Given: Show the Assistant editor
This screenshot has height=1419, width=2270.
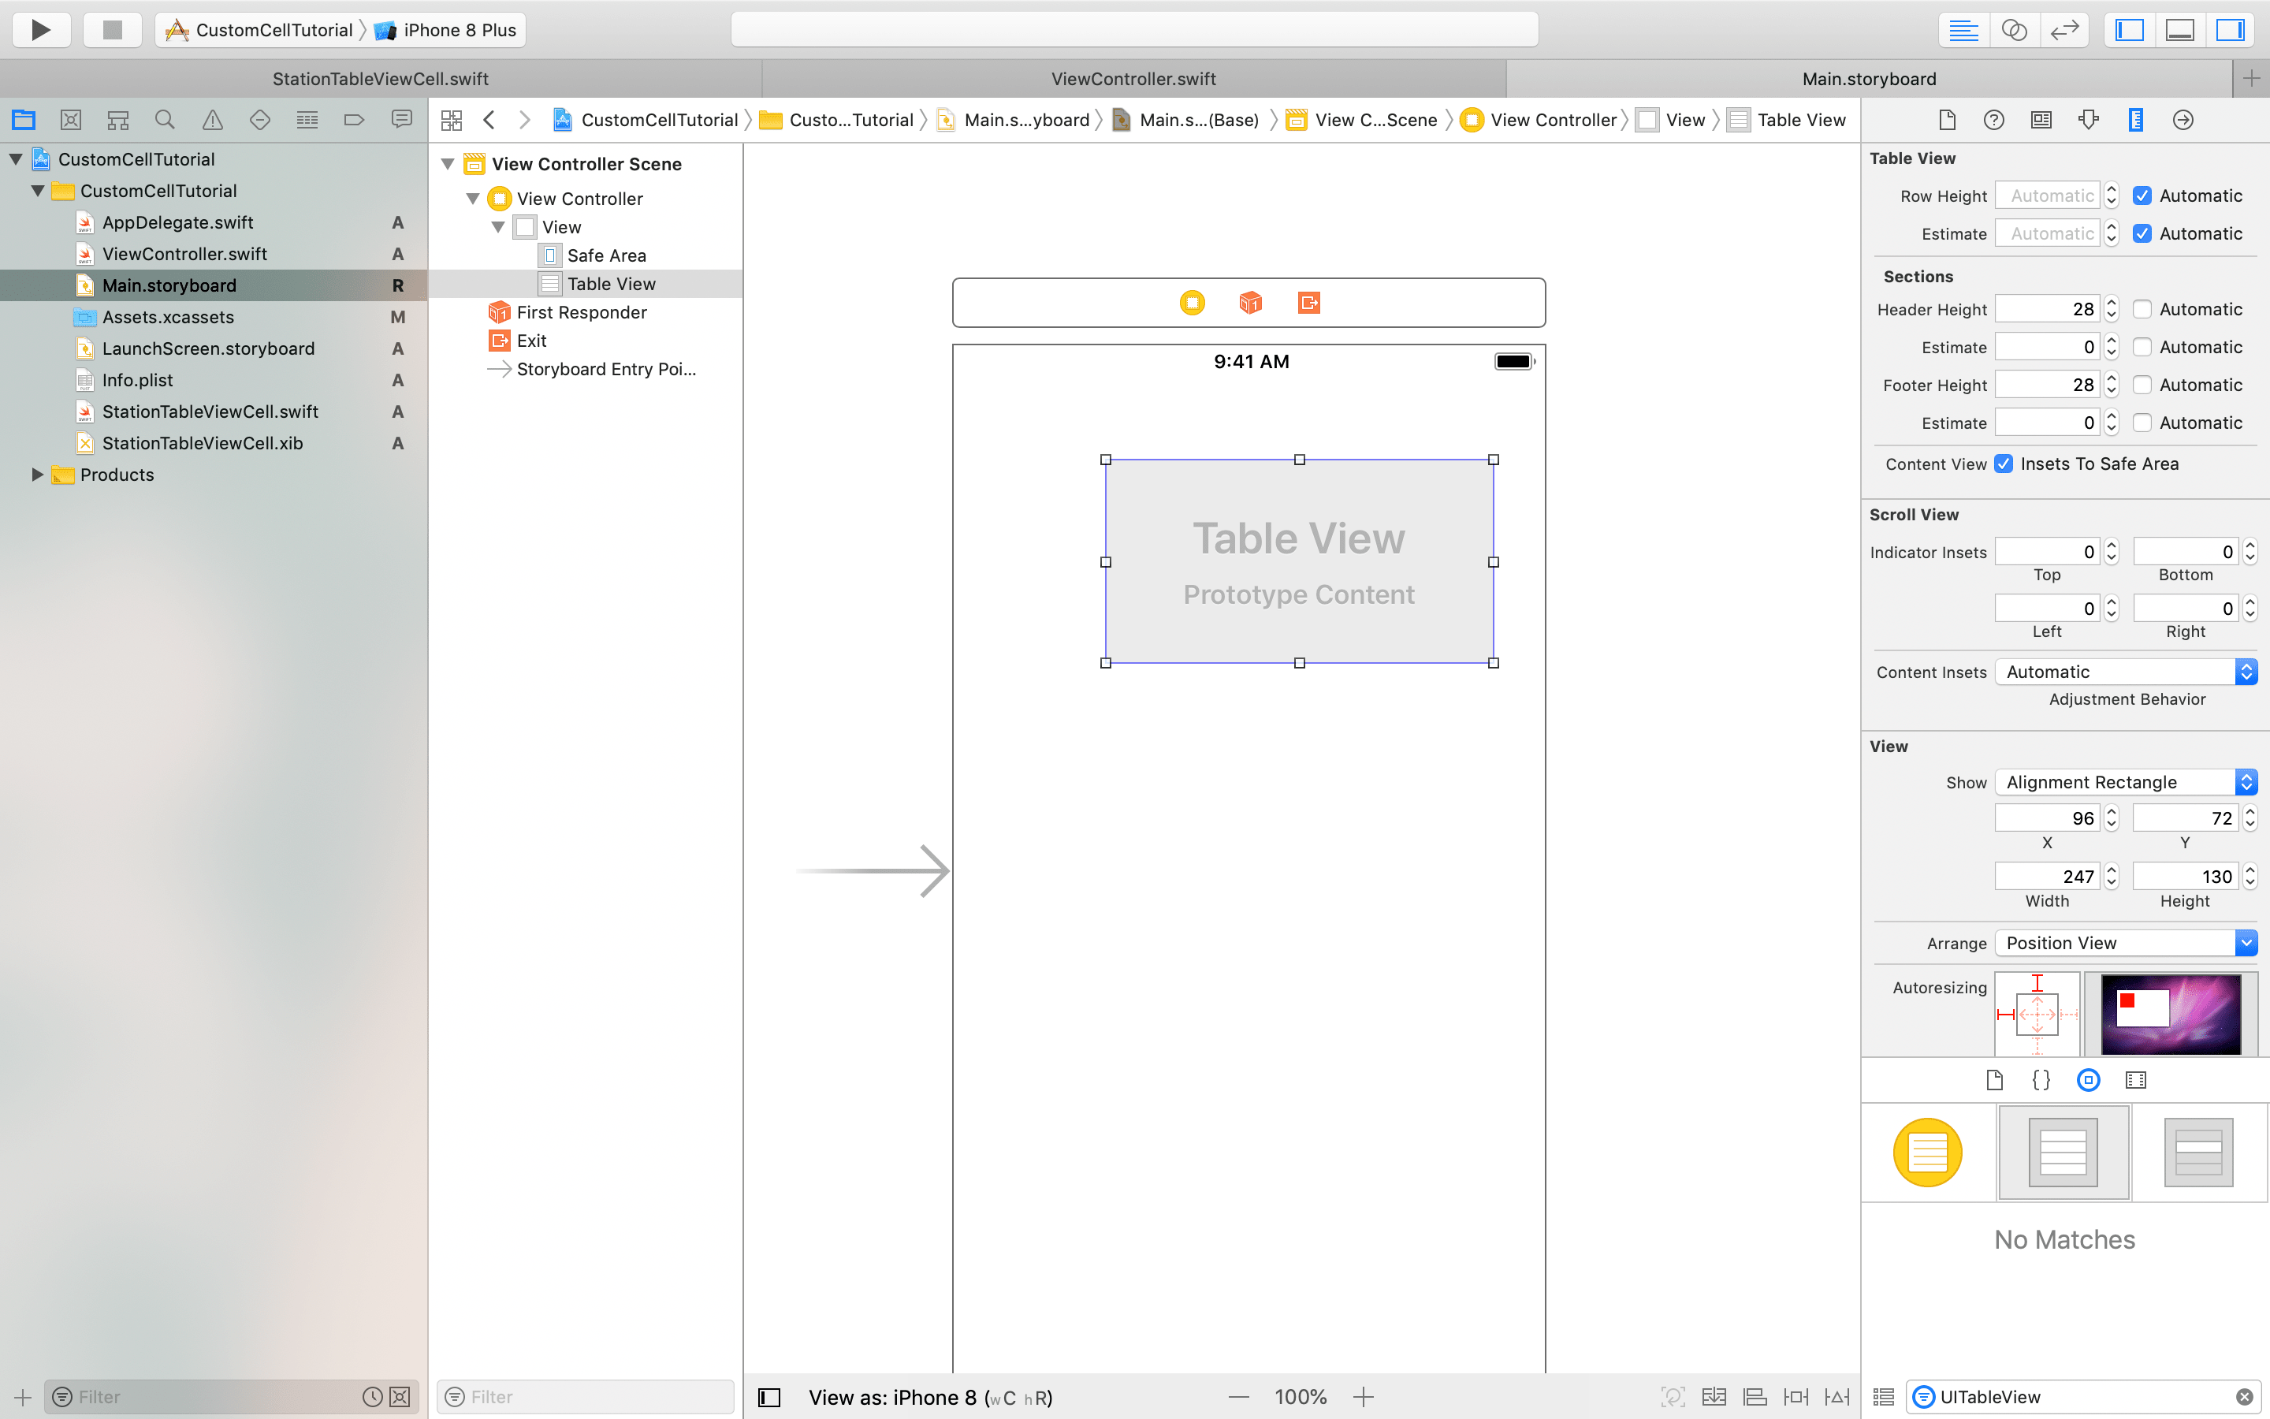Looking at the screenshot, I should (x=2014, y=30).
